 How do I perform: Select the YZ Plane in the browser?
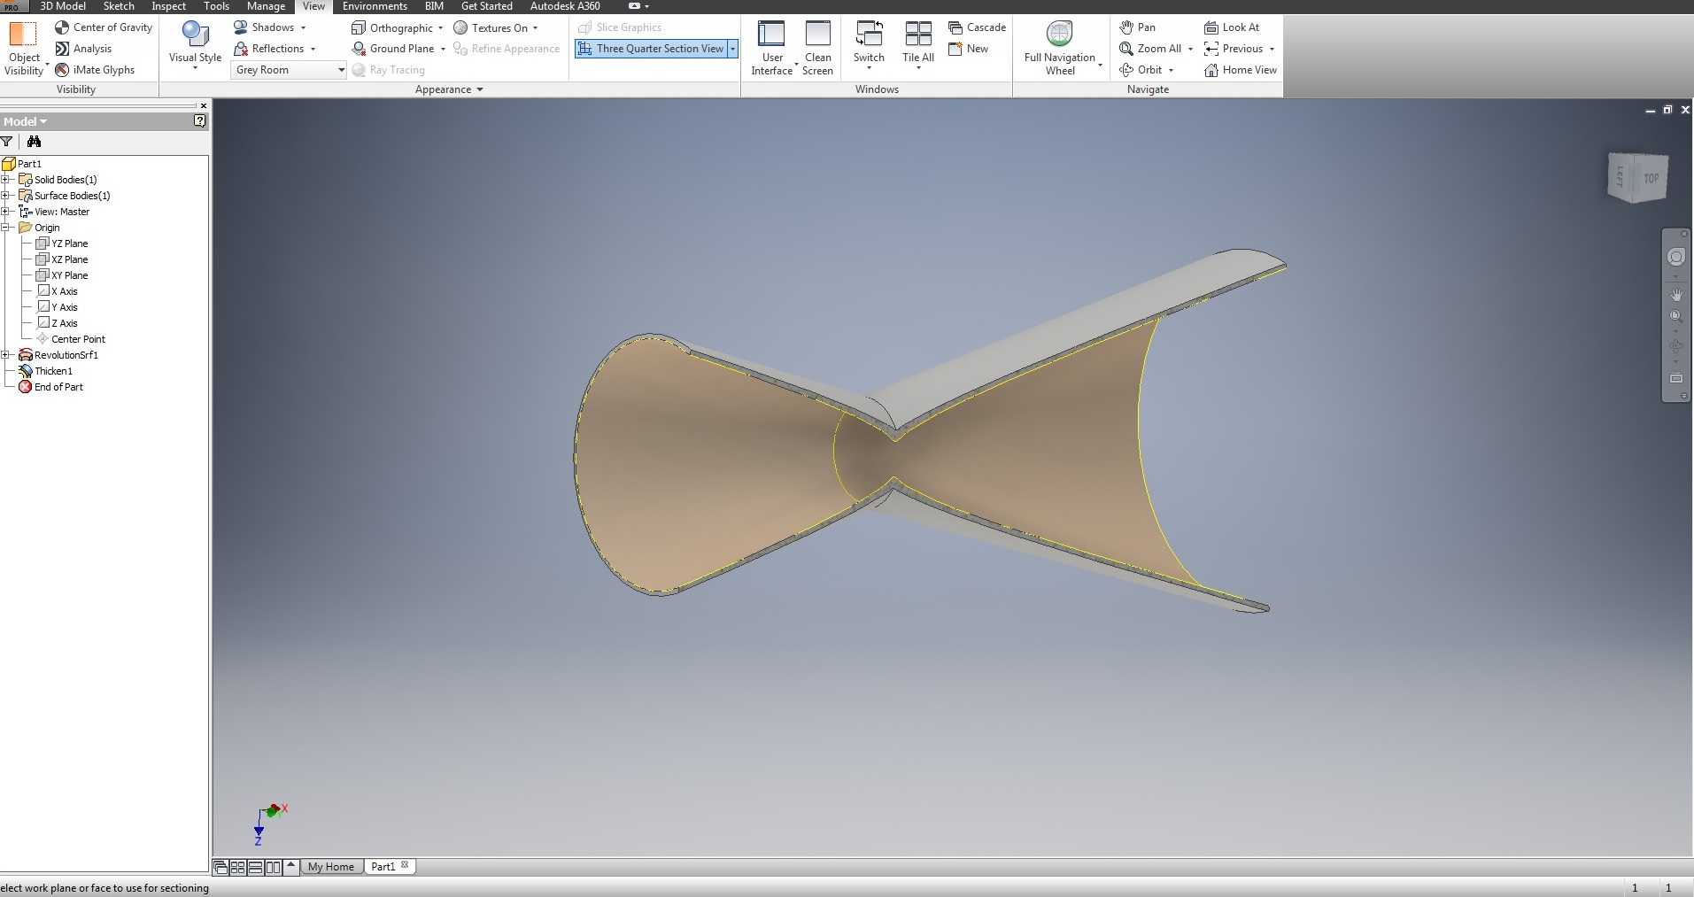point(62,244)
